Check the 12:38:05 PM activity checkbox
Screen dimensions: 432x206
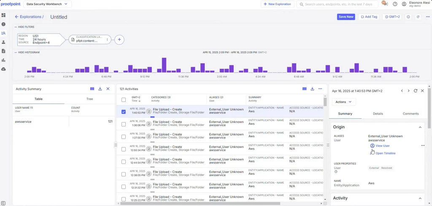124,174
